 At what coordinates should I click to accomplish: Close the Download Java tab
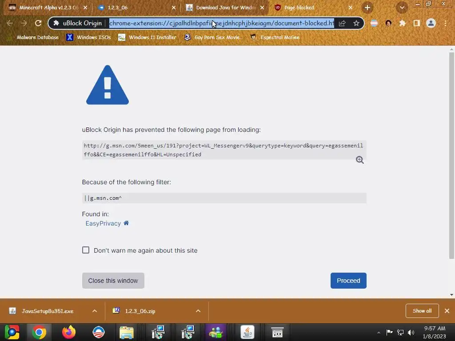(262, 8)
